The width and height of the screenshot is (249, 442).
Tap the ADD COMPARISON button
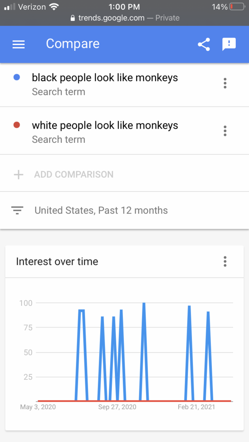[x=74, y=175]
